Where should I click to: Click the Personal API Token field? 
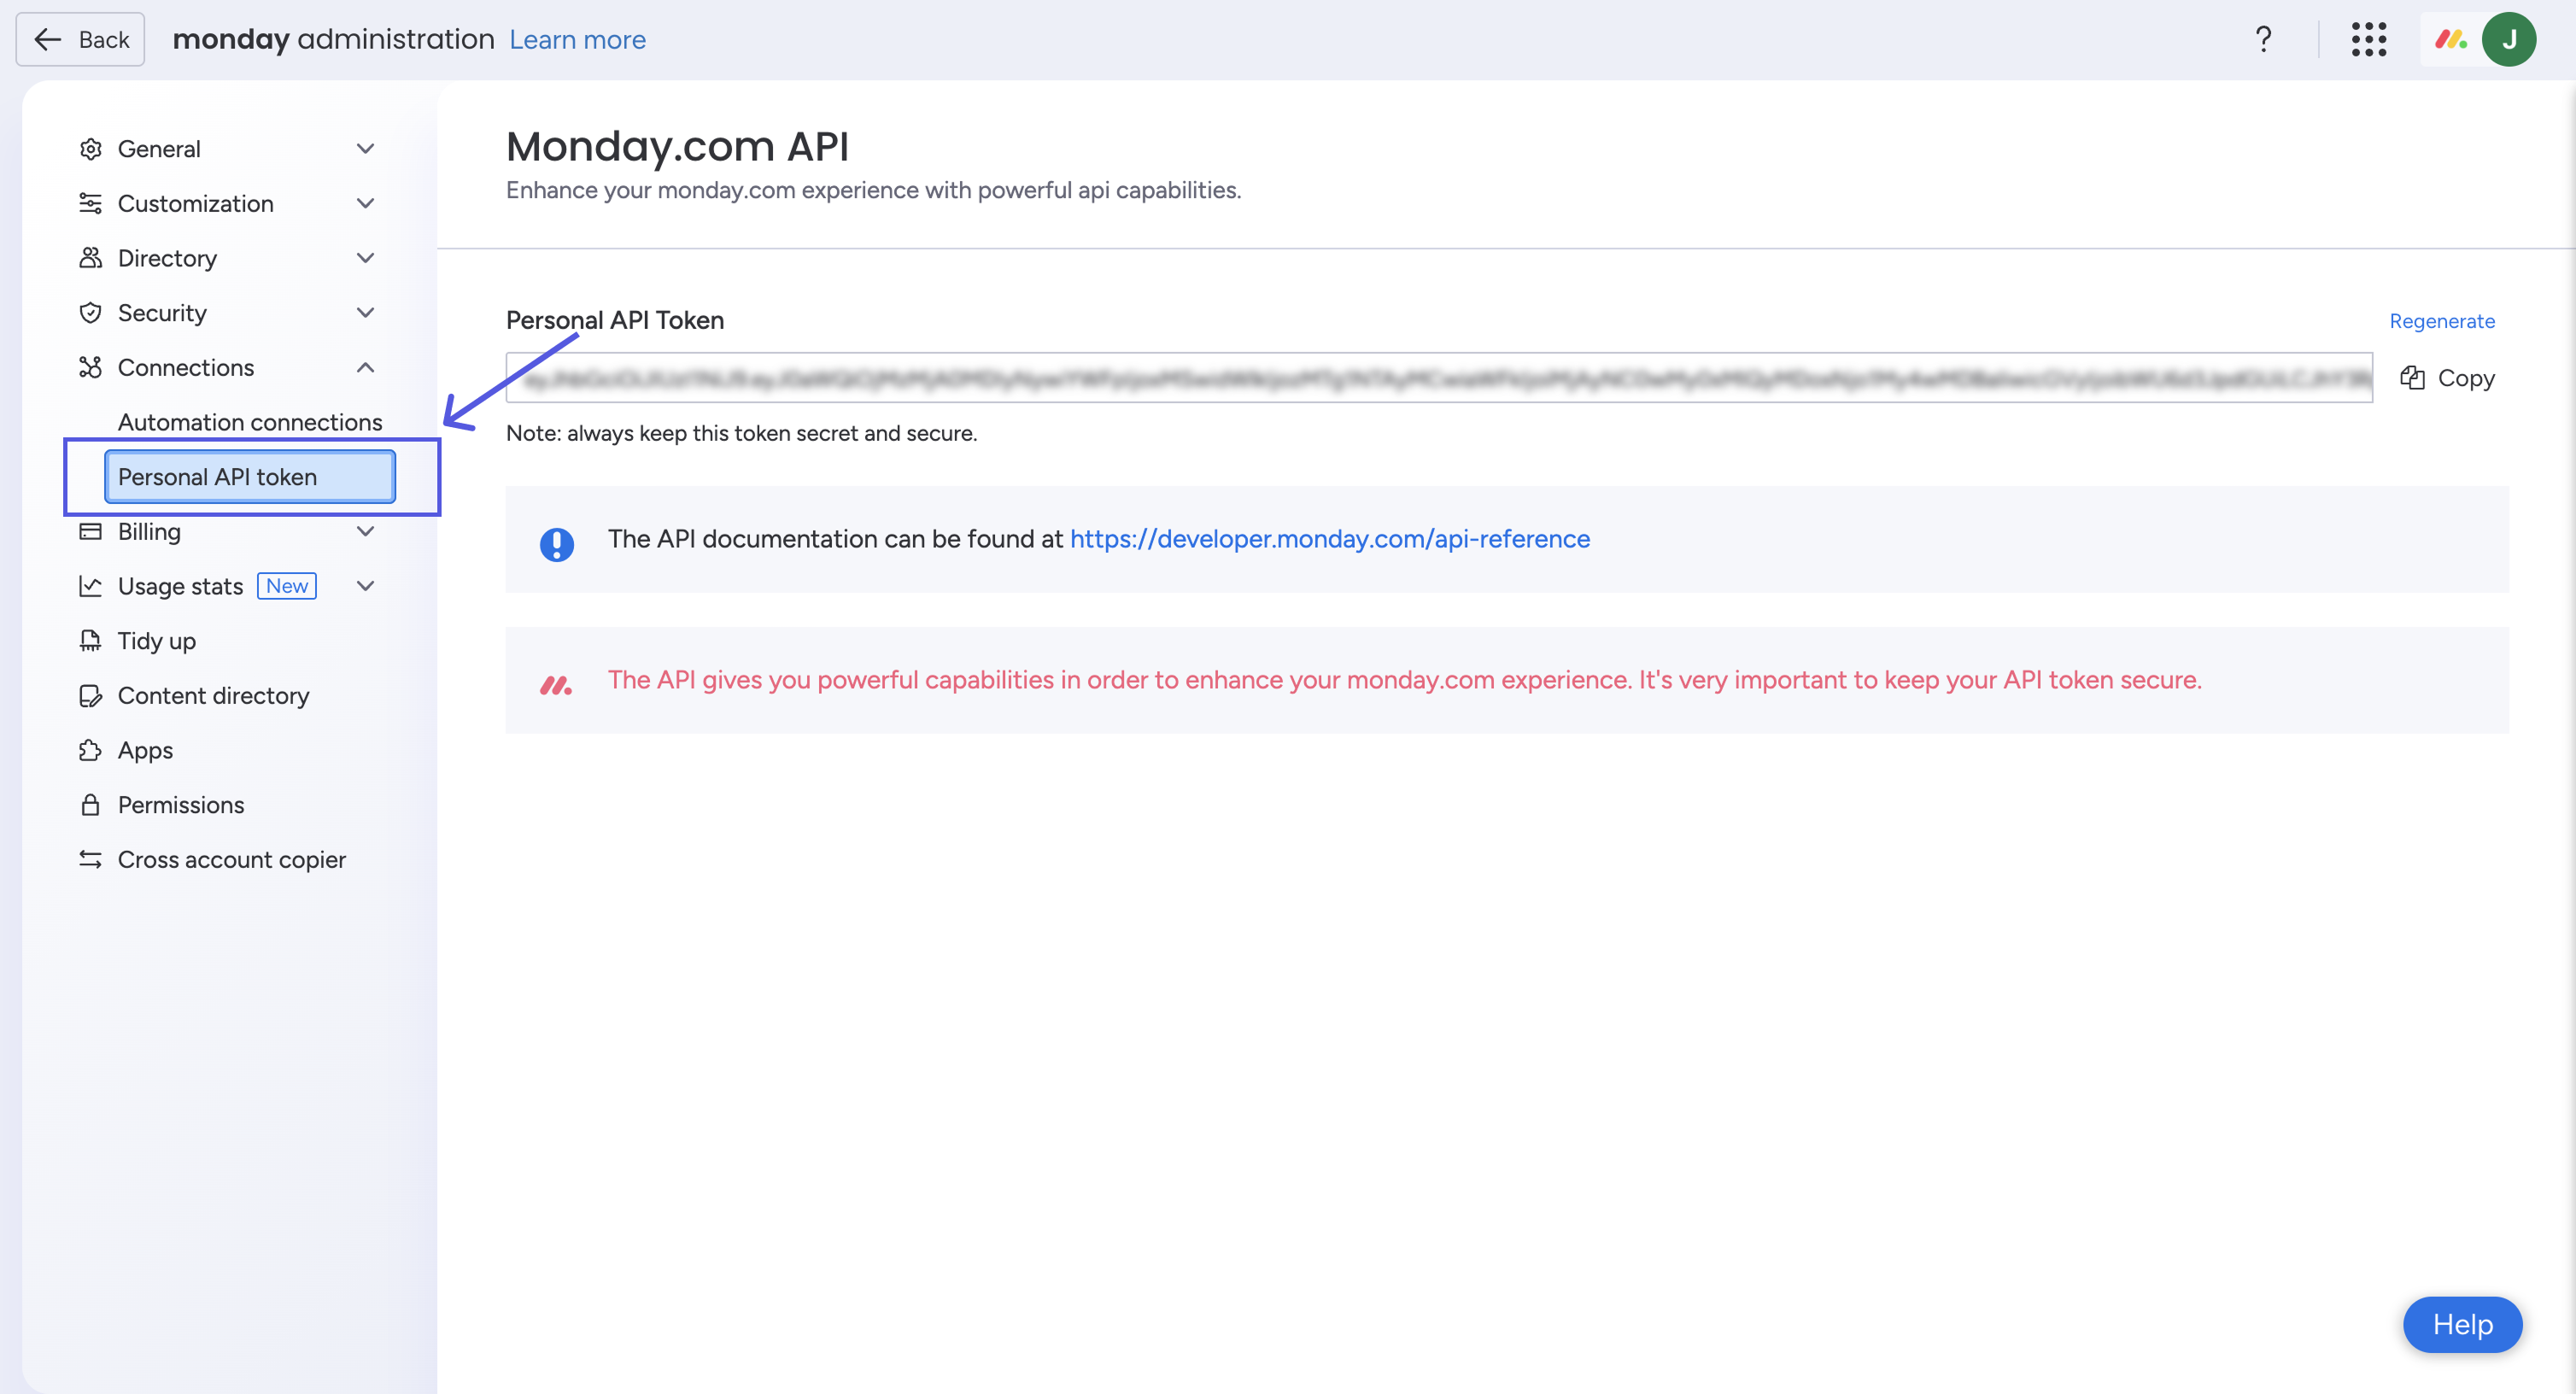point(1438,378)
